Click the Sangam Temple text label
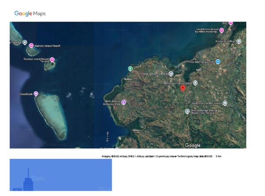The height and width of the screenshot is (196, 265). point(154,74)
